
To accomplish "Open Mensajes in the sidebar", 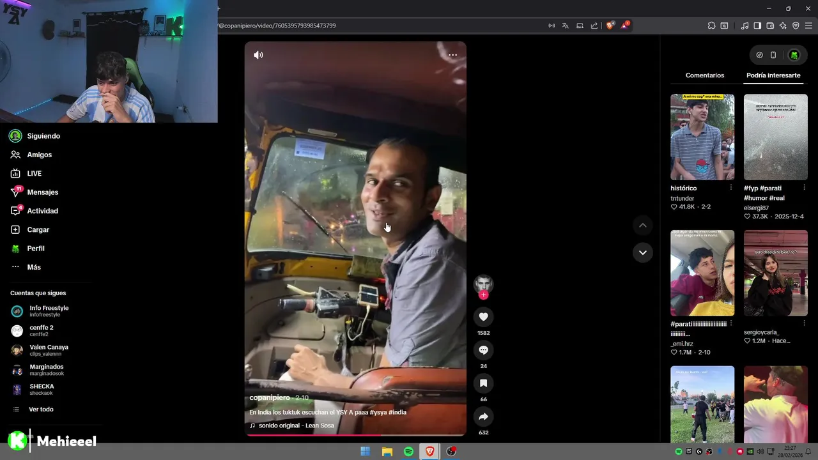I will tap(35, 192).
